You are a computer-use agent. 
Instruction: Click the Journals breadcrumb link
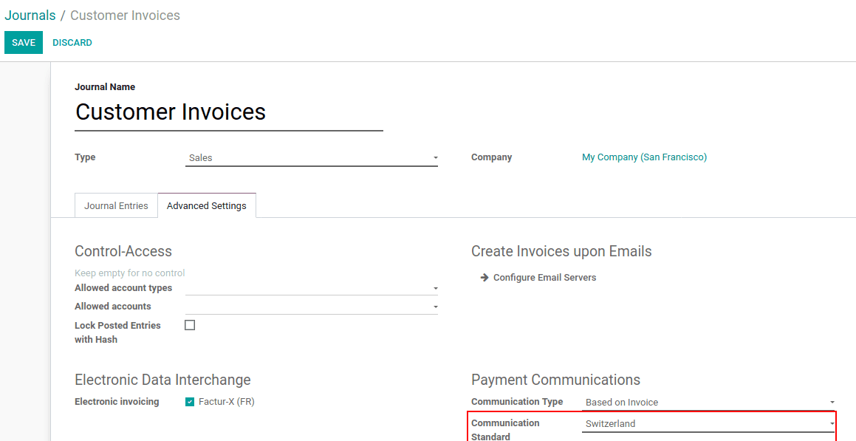[30, 16]
